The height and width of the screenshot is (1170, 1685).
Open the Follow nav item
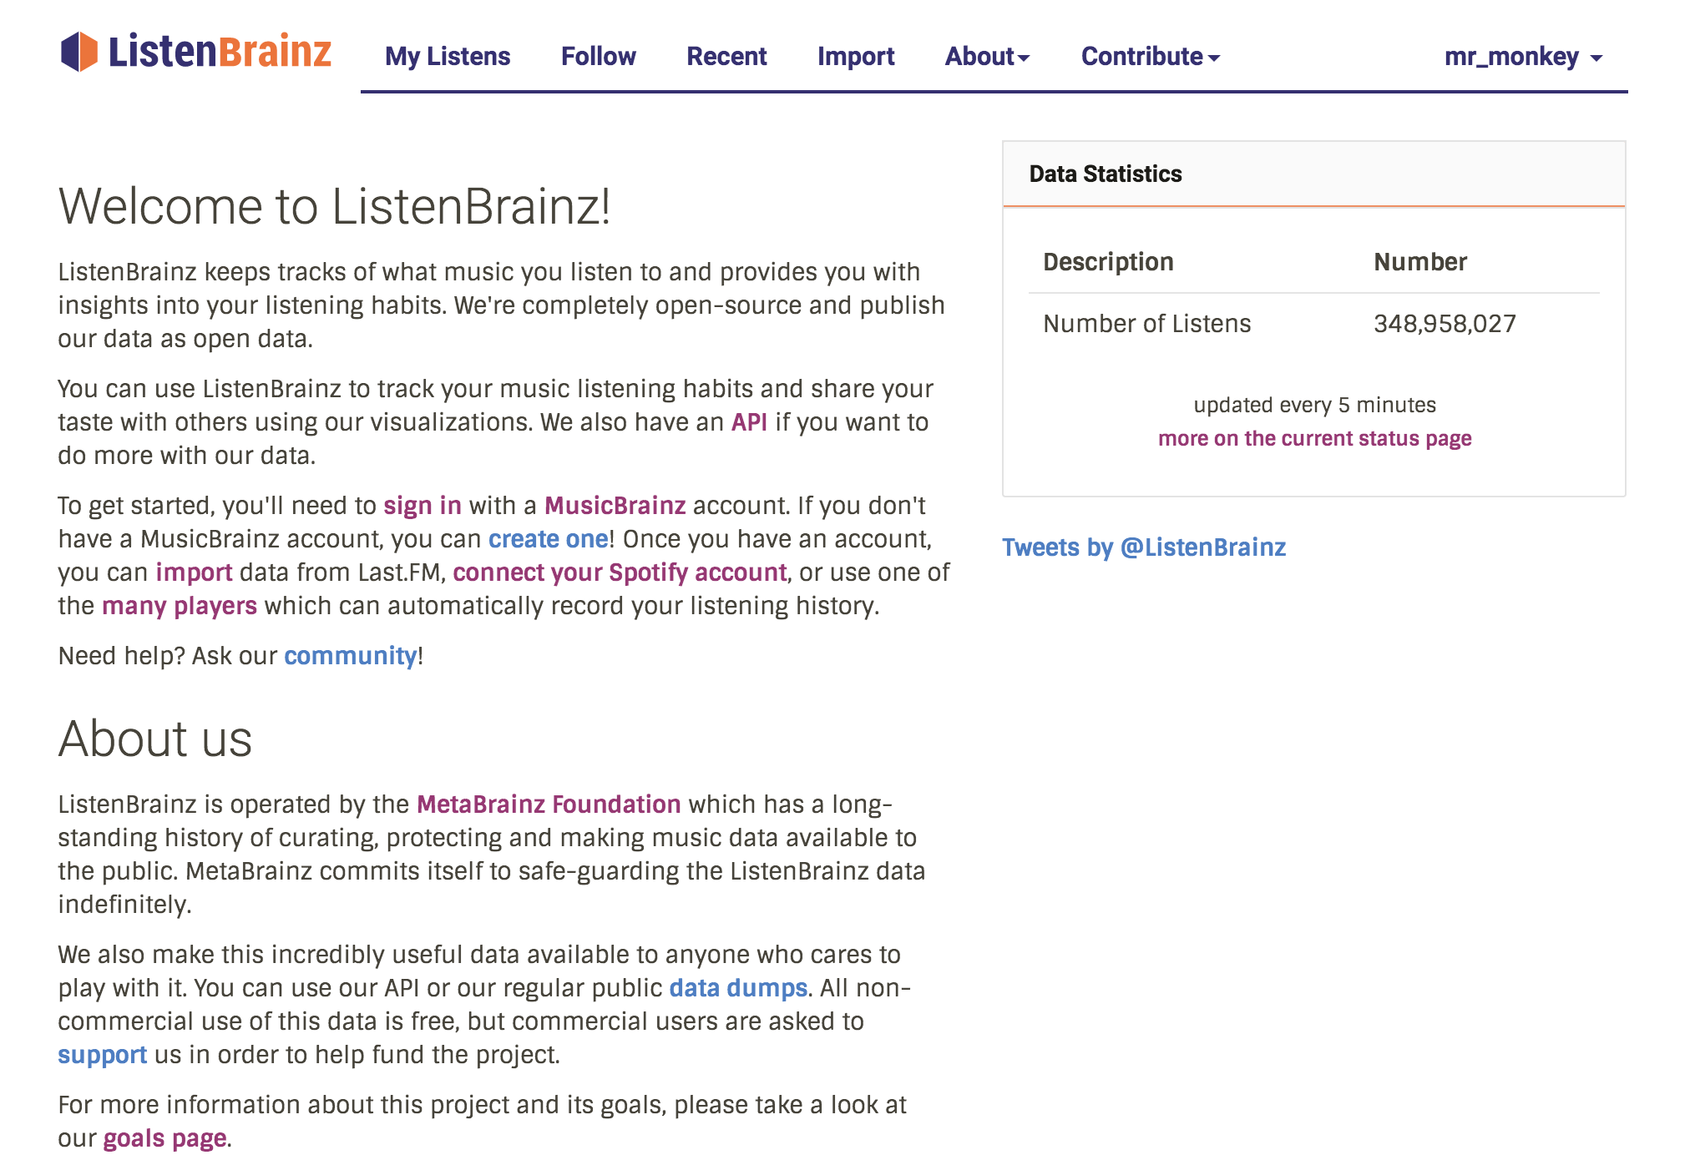598,56
